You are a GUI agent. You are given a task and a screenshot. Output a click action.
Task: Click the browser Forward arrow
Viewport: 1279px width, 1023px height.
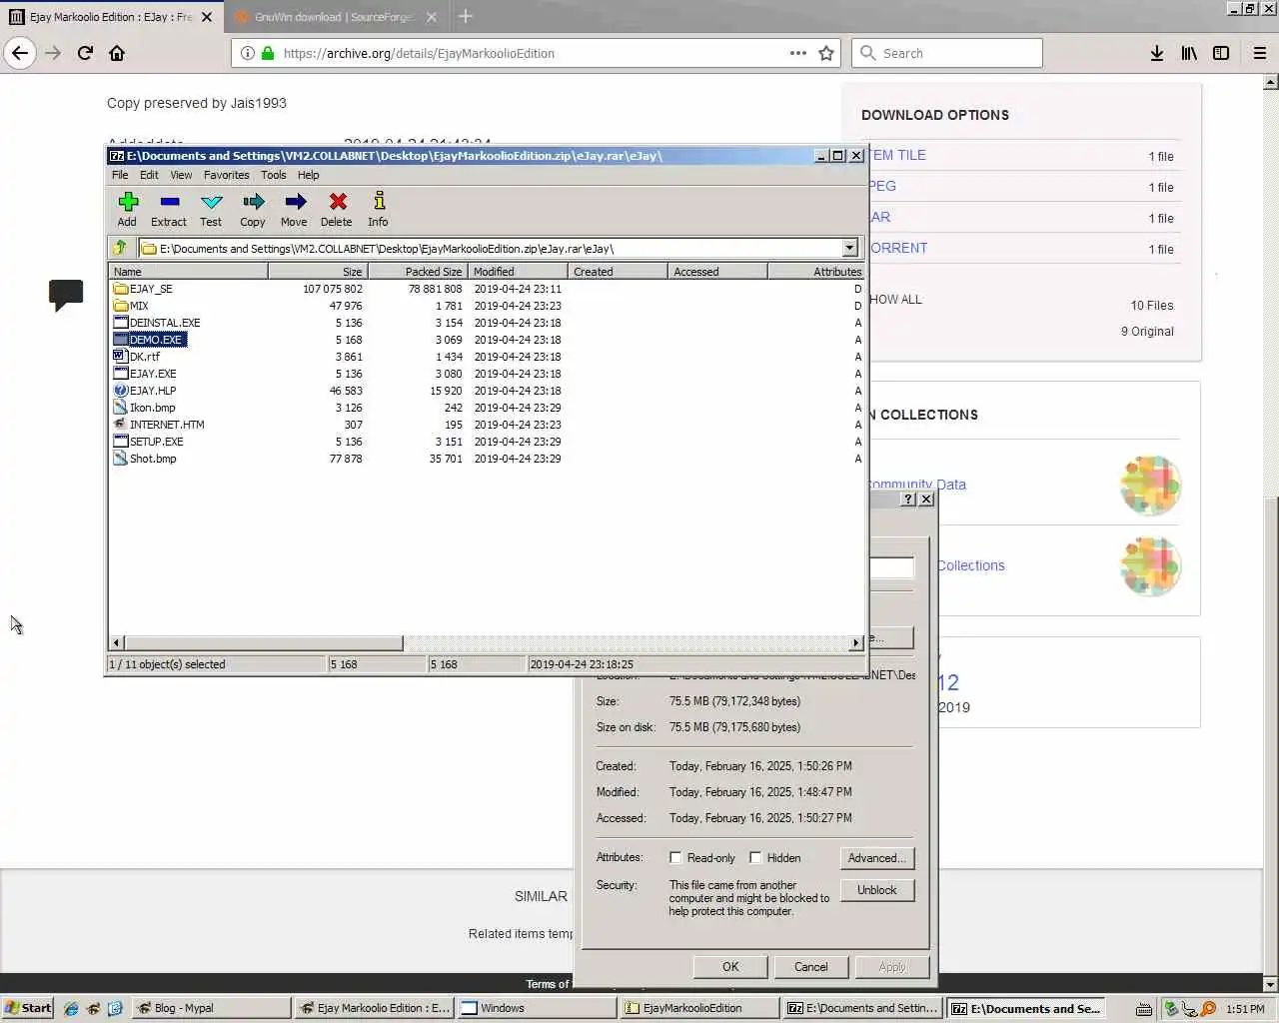click(53, 53)
